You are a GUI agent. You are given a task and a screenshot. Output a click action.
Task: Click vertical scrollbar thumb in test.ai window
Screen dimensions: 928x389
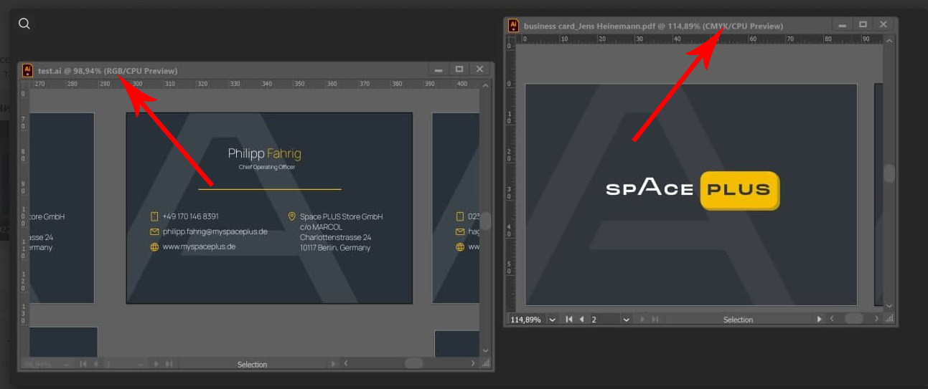(x=485, y=221)
